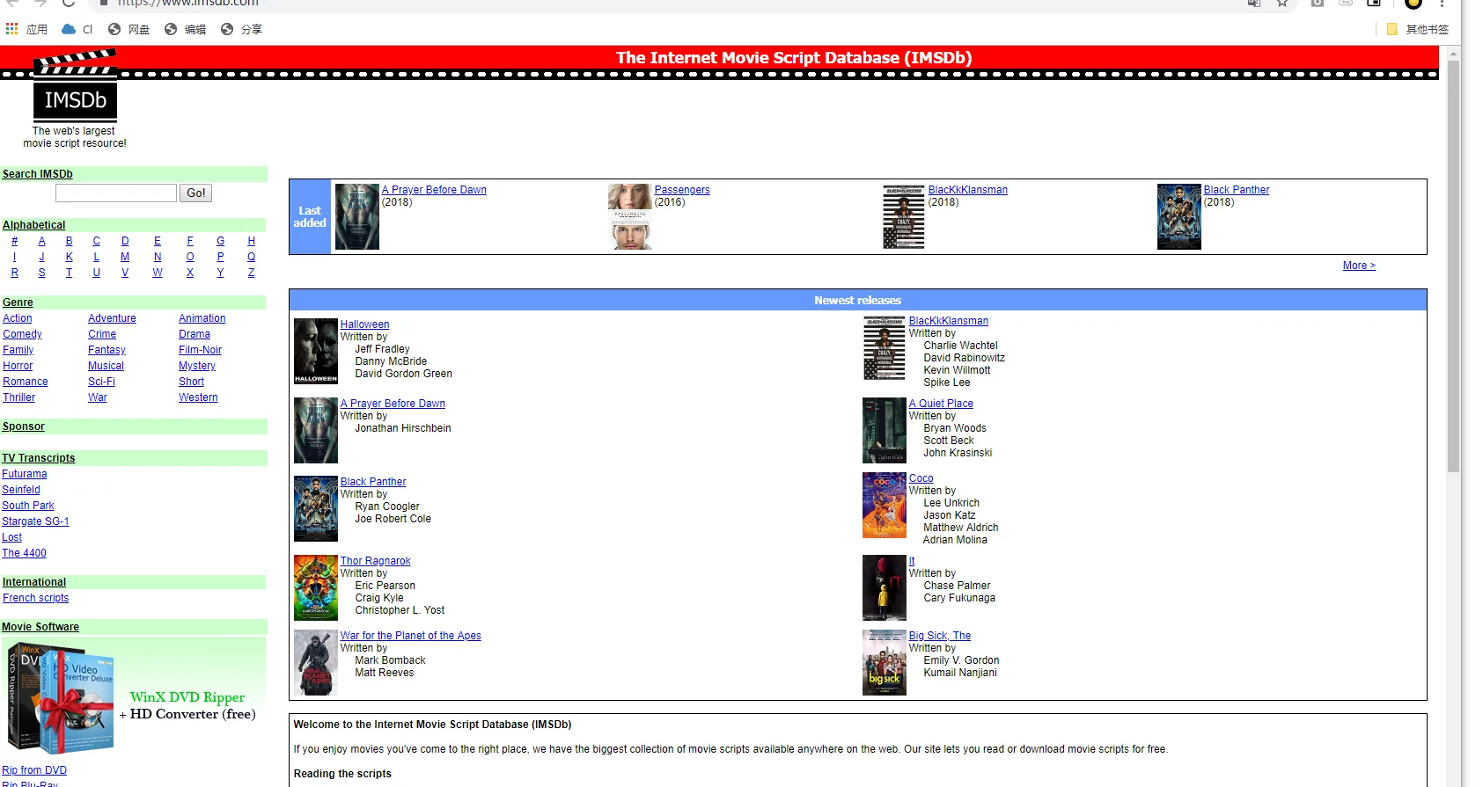The height and width of the screenshot is (787, 1483).
Task: Open the Lost transcripts link
Action: tap(12, 537)
